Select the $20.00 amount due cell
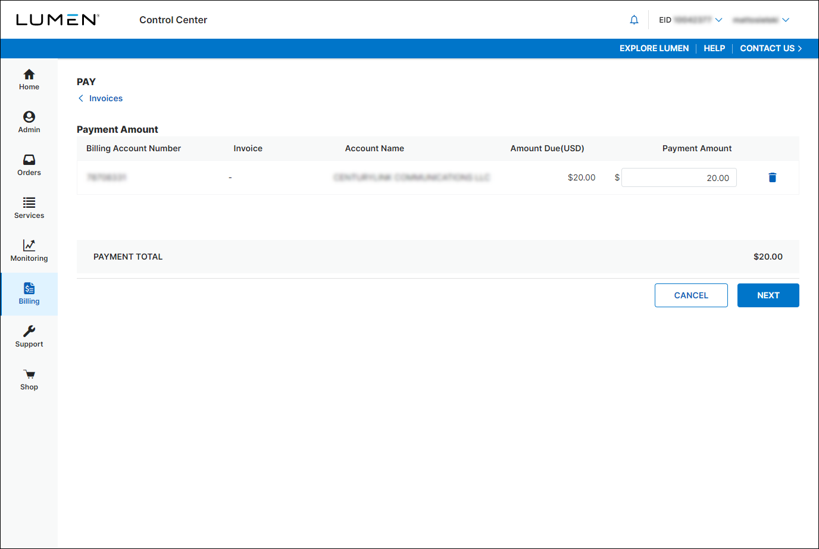 582,177
